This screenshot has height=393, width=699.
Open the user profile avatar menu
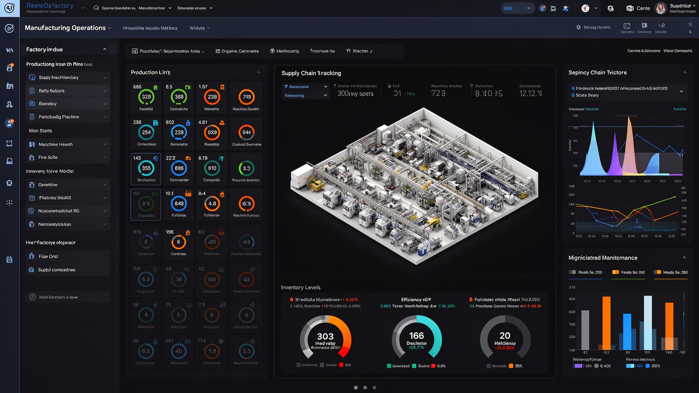(661, 8)
